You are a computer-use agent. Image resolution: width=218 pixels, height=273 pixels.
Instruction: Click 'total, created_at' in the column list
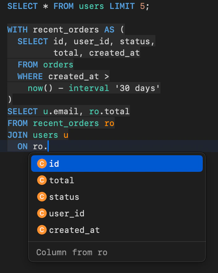click(97, 53)
